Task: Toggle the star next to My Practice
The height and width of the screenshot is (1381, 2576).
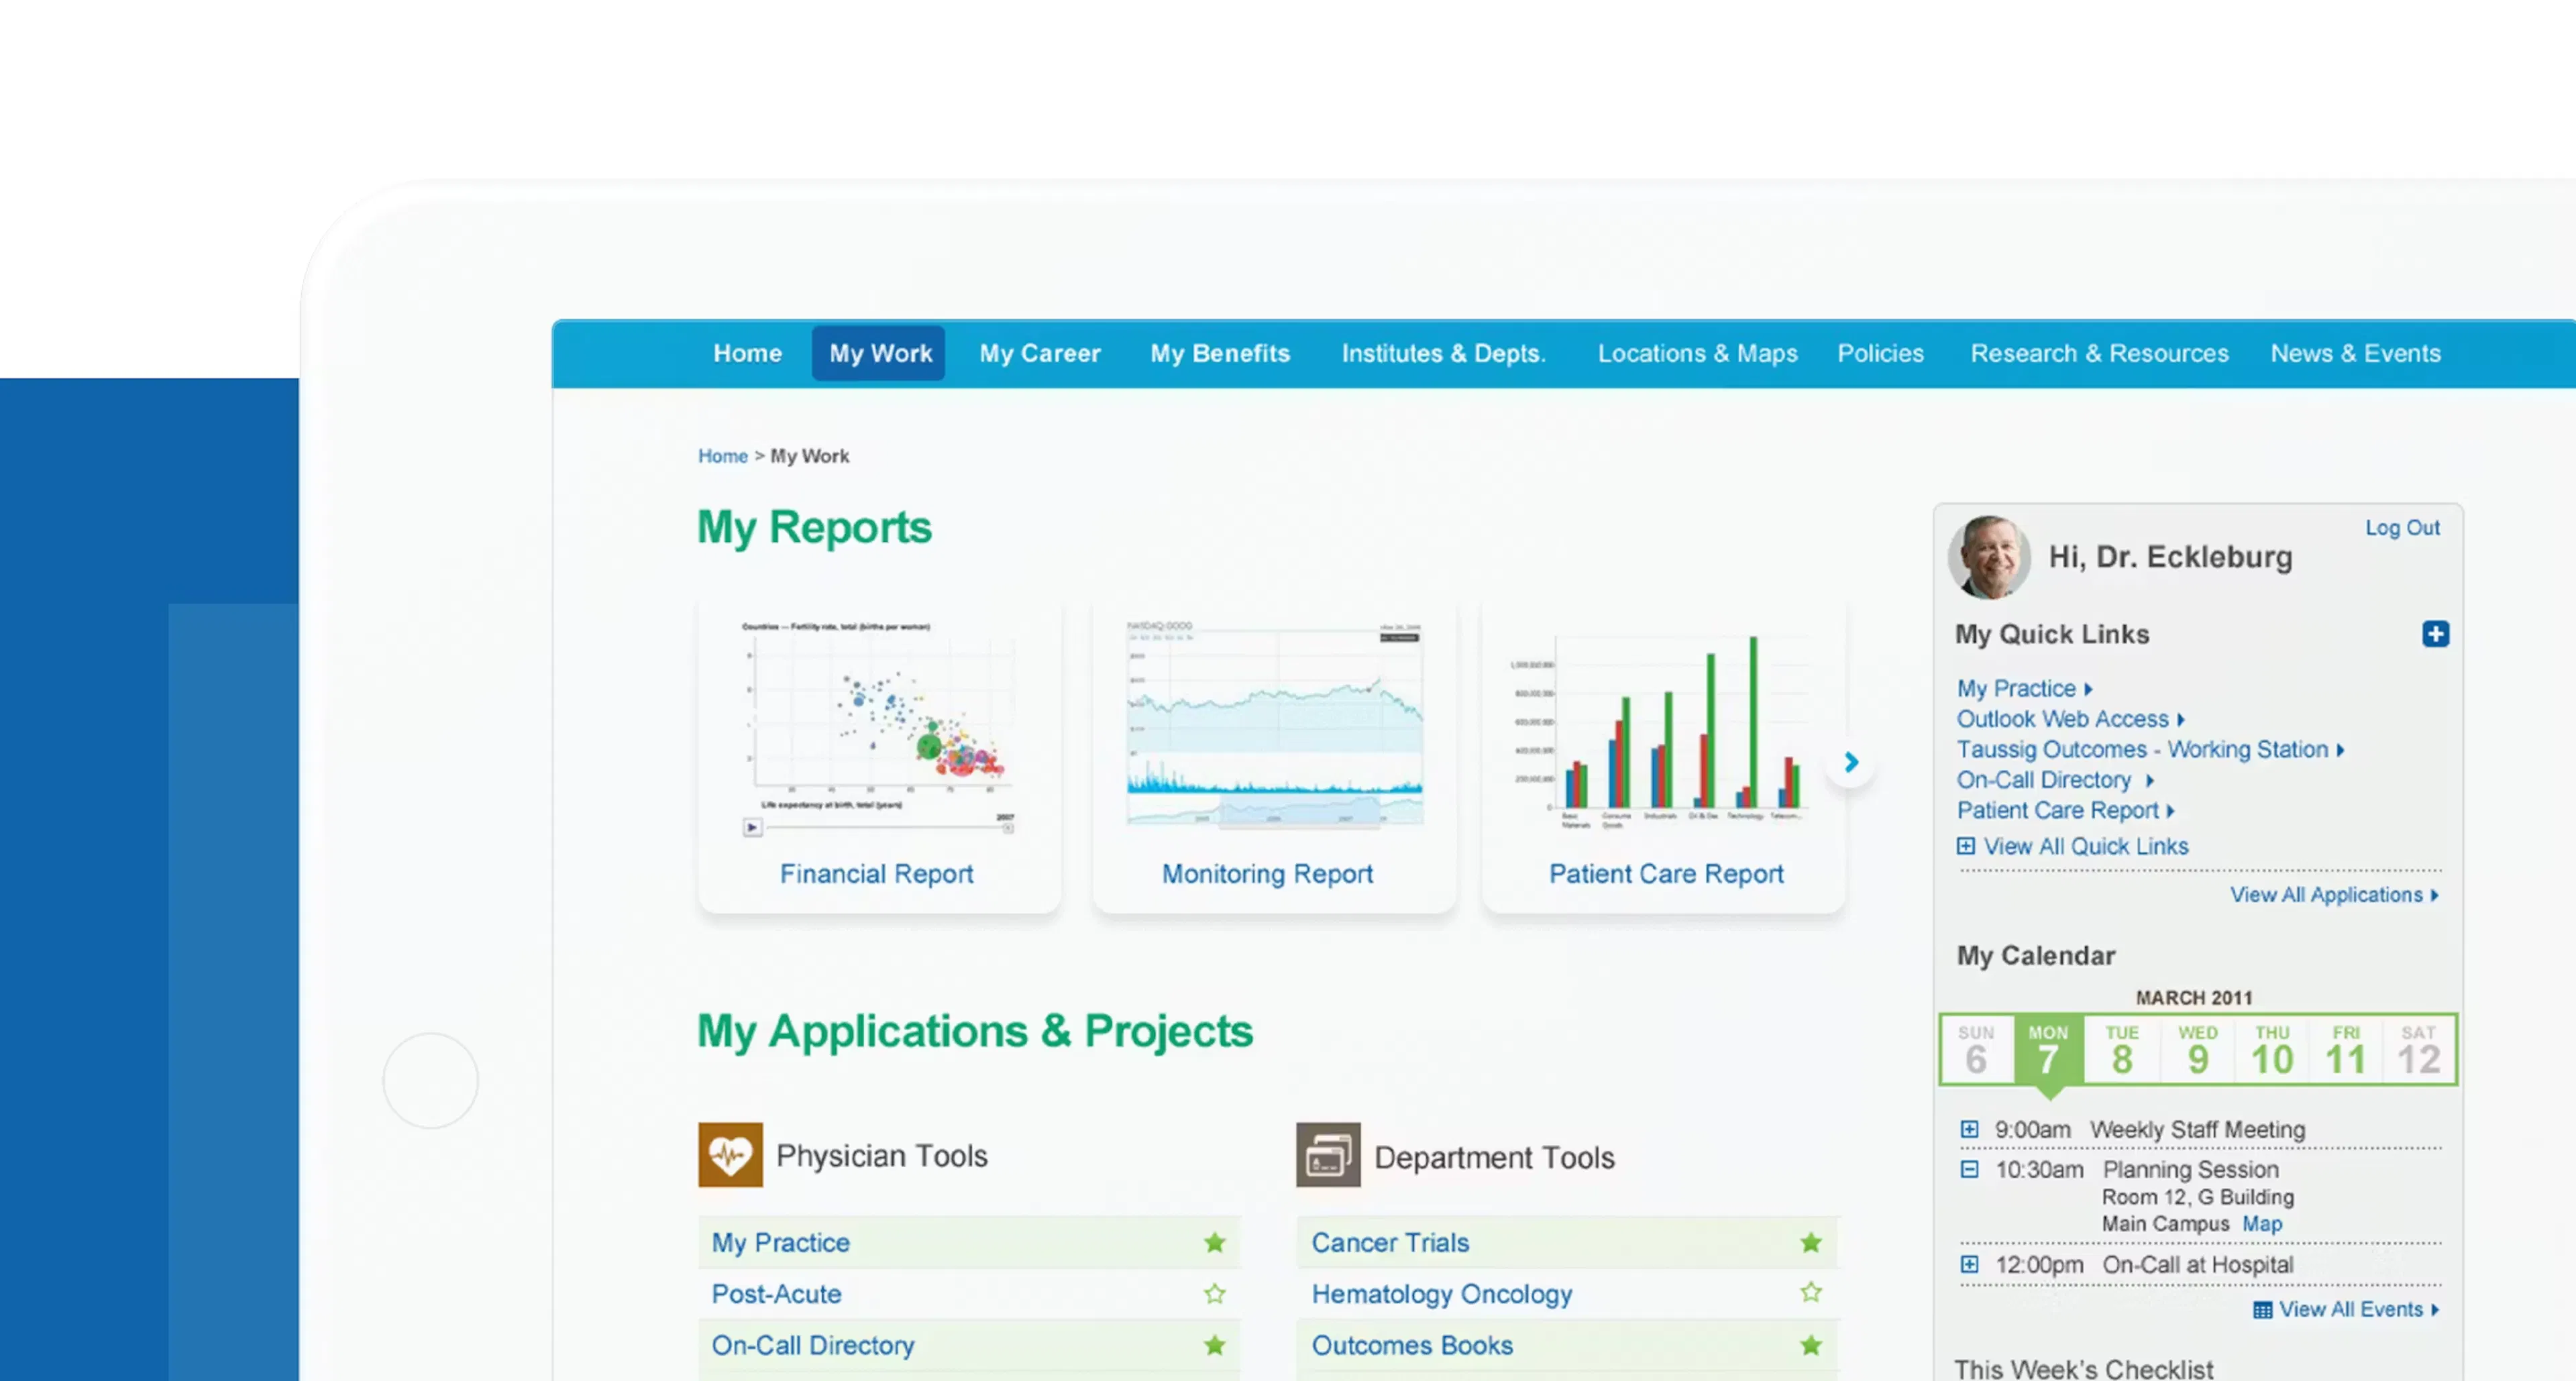Action: coord(1214,1242)
